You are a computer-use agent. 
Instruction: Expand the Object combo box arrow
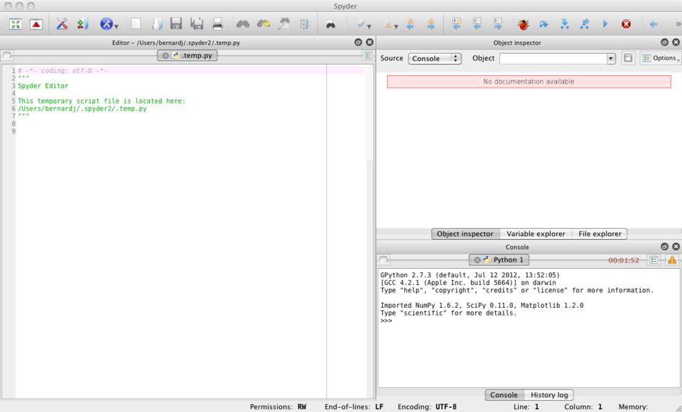612,58
